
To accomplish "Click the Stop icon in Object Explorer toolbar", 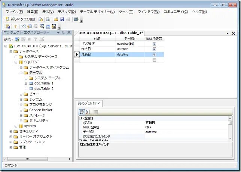I will pyautogui.click(x=29, y=40).
